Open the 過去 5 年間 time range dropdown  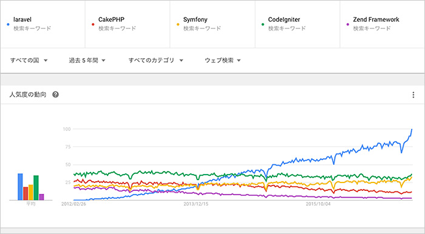pyautogui.click(x=87, y=61)
